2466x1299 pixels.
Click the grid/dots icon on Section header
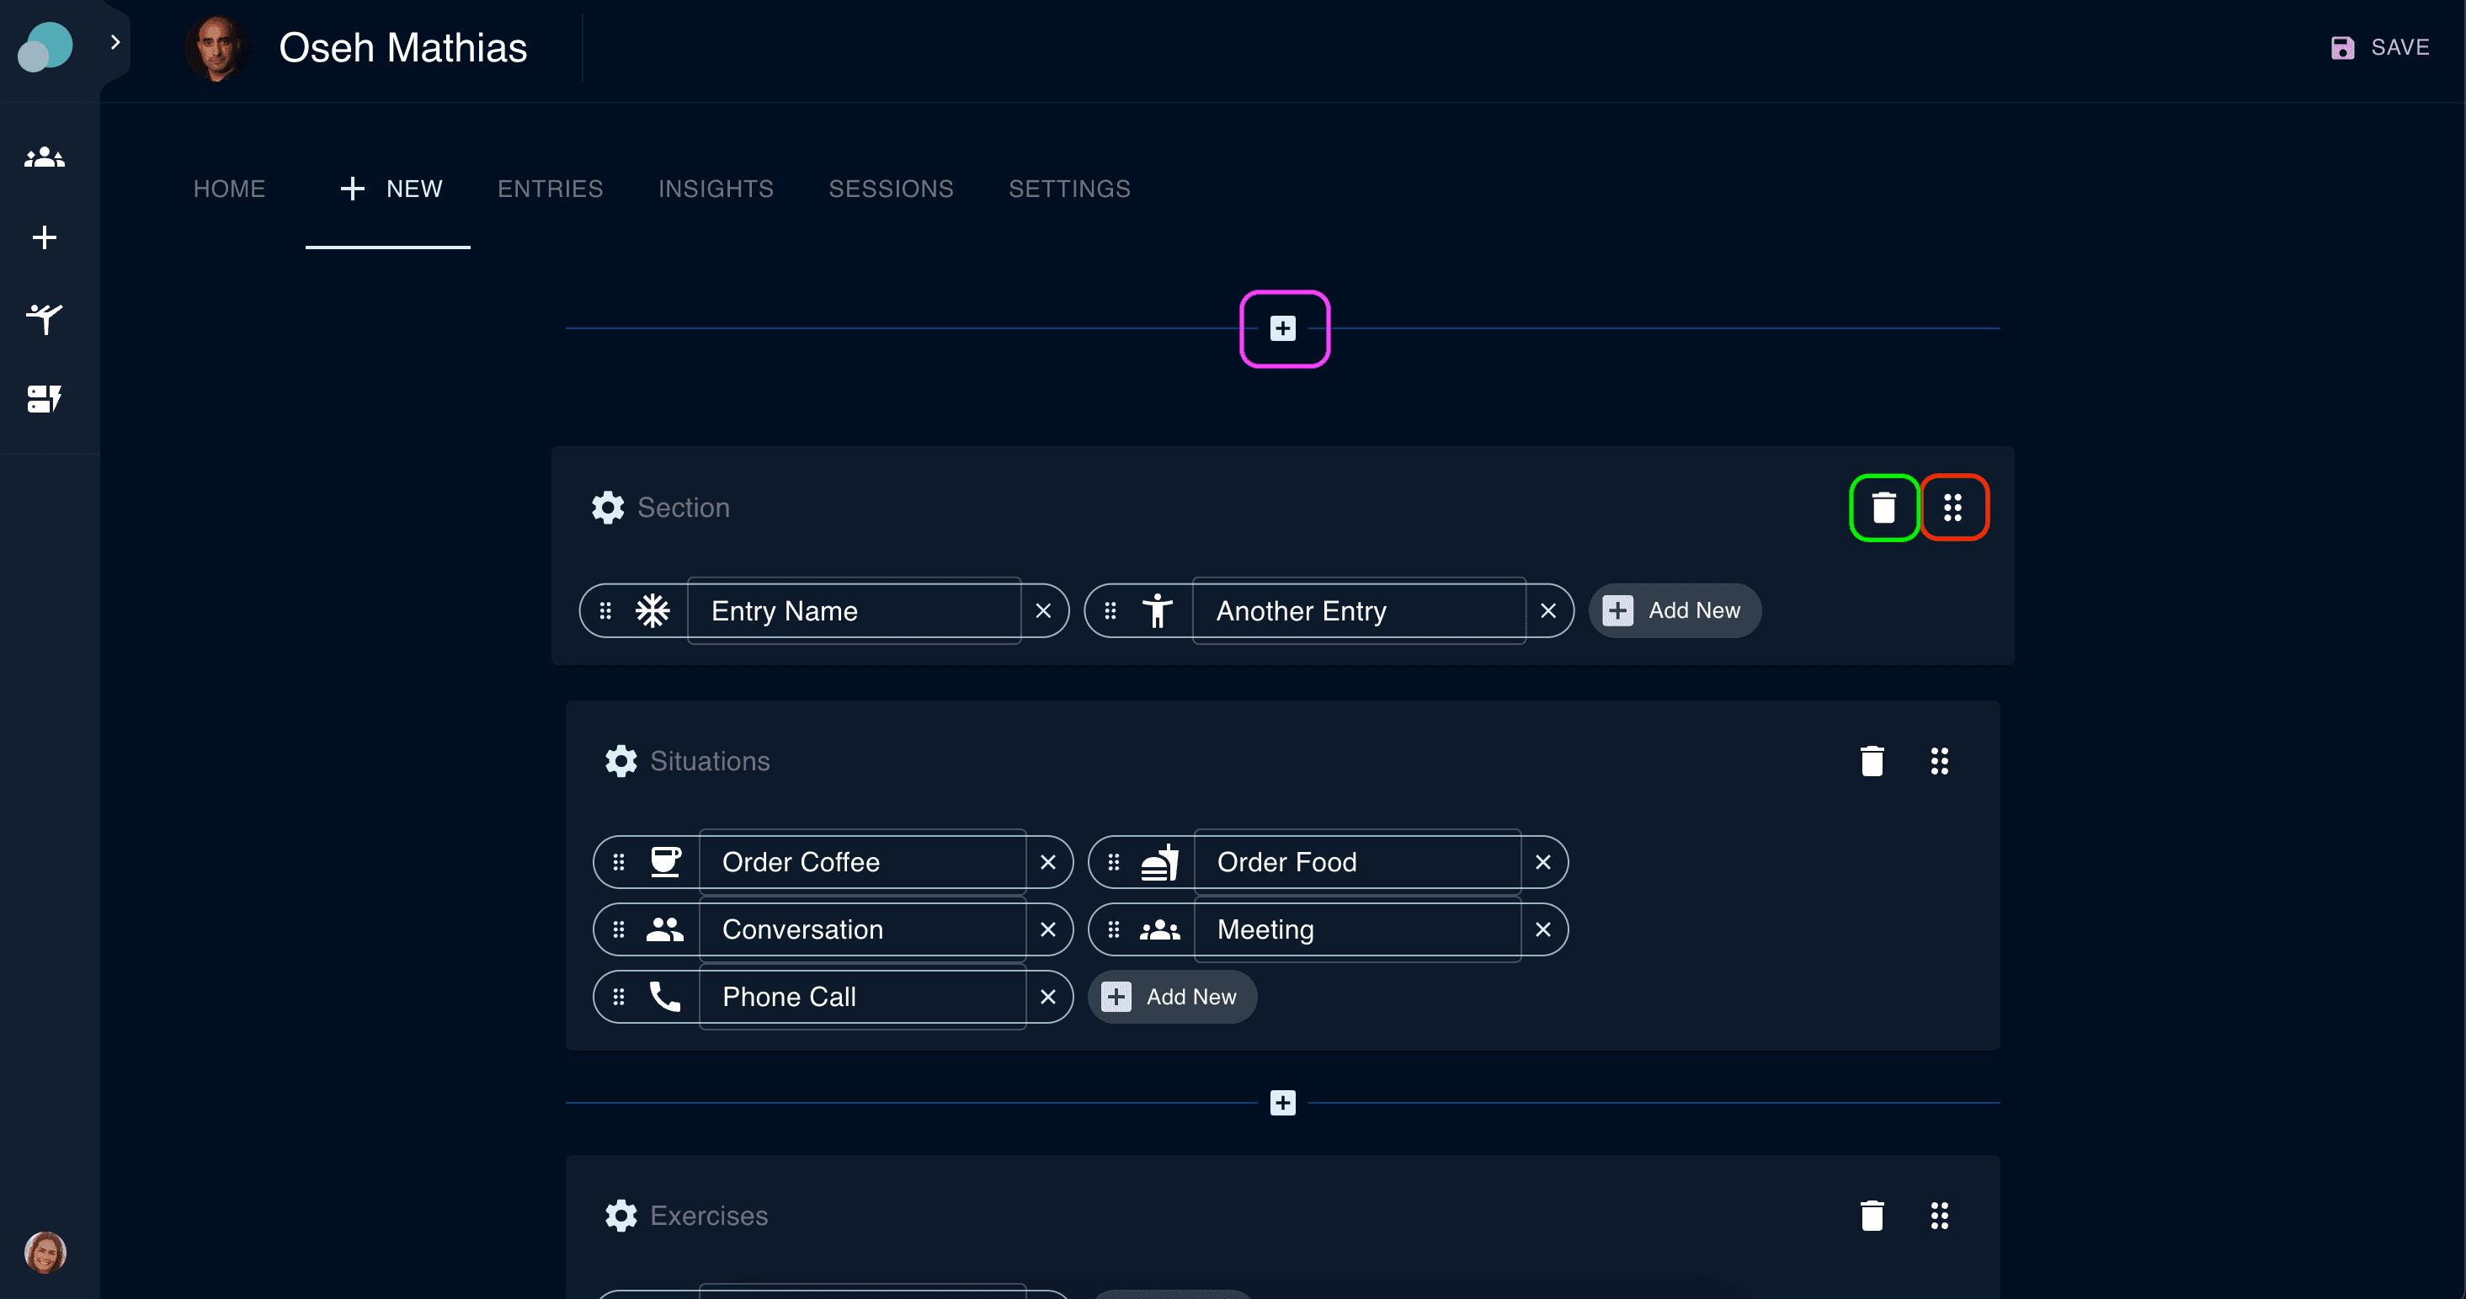pos(1952,508)
